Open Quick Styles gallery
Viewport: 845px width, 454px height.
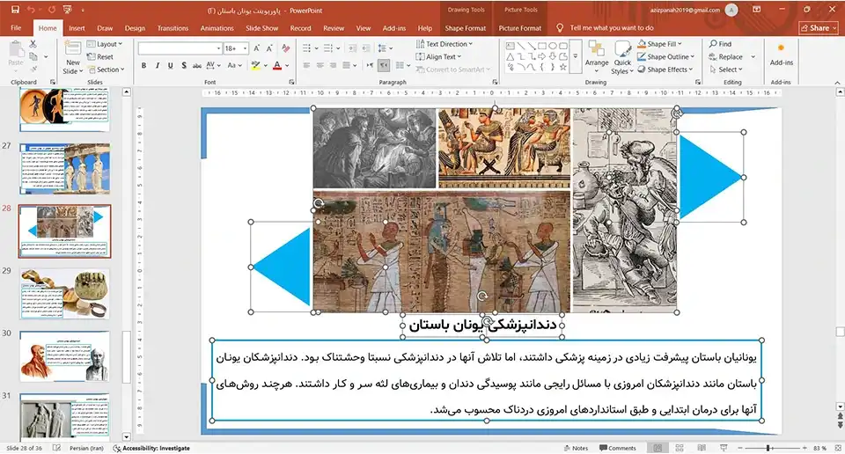[622, 58]
